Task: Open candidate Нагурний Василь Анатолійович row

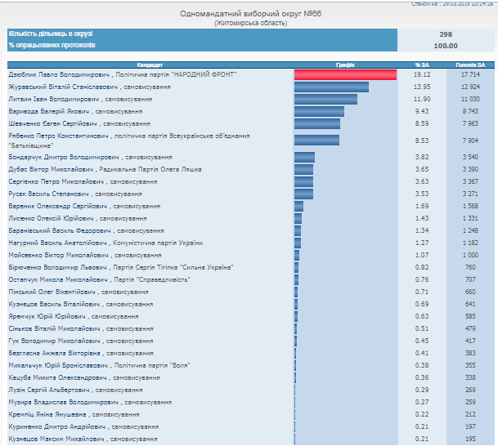Action: [105, 243]
